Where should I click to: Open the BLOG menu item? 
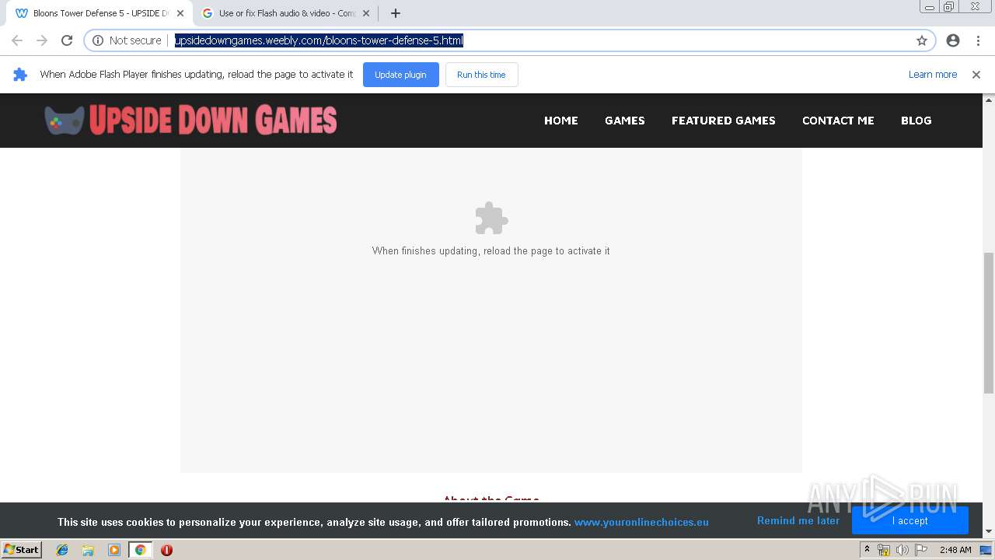tap(916, 121)
